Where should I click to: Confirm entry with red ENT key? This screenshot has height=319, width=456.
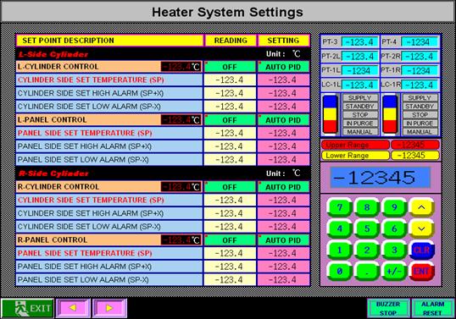[421, 272]
